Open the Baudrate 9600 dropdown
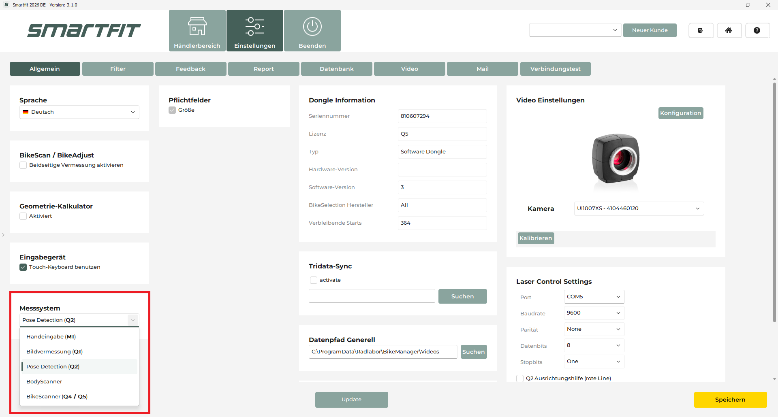 594,313
